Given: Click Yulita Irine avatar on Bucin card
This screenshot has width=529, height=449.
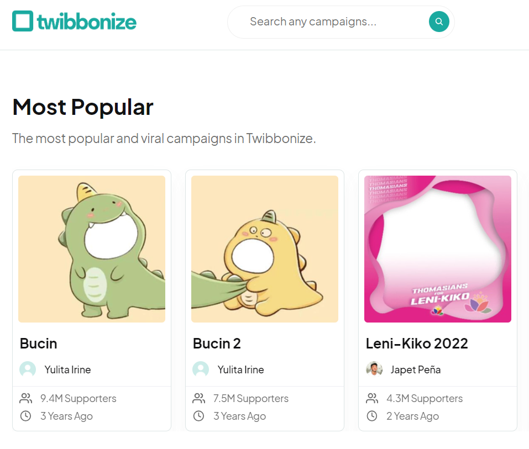Looking at the screenshot, I should (x=28, y=369).
